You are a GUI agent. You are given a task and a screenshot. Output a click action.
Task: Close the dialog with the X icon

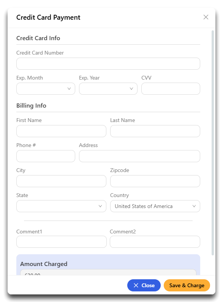206,17
